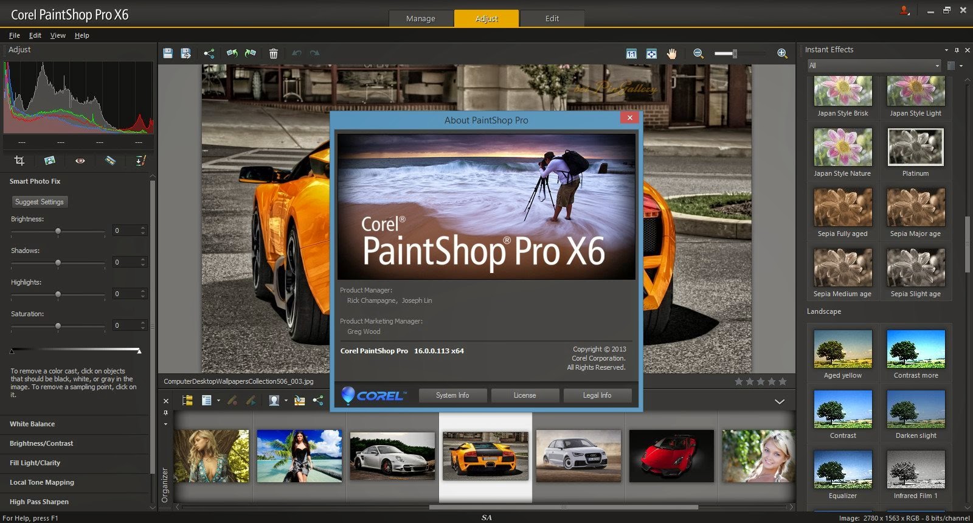The width and height of the screenshot is (973, 523).
Task: Click the Organizer thumbnail view list icon
Action: (207, 400)
